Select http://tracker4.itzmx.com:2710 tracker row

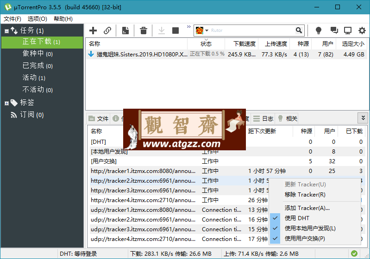click(x=179, y=200)
